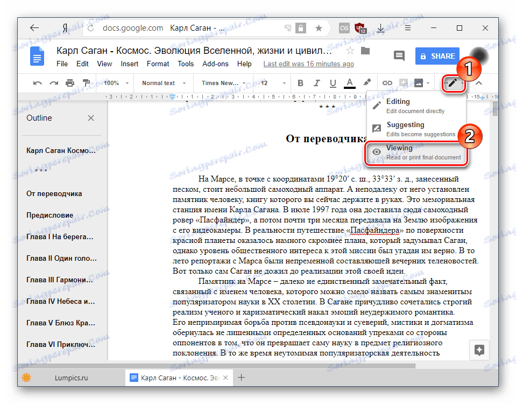Screen dimensions: 516x404
Task: Open the highlight color marker
Action: coord(367,82)
